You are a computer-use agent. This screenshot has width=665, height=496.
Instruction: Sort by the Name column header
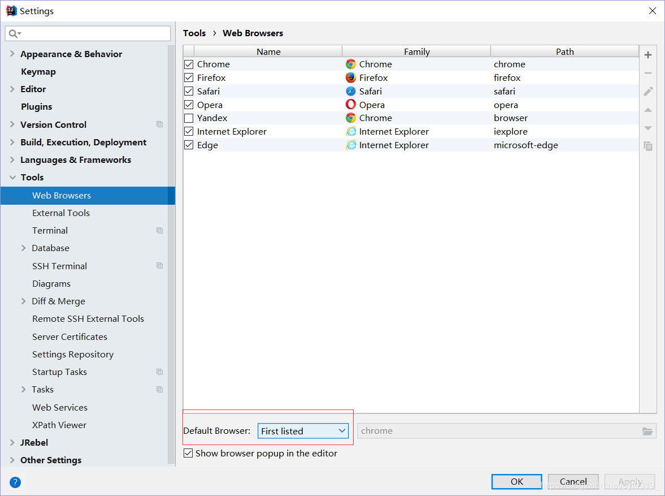click(x=268, y=51)
